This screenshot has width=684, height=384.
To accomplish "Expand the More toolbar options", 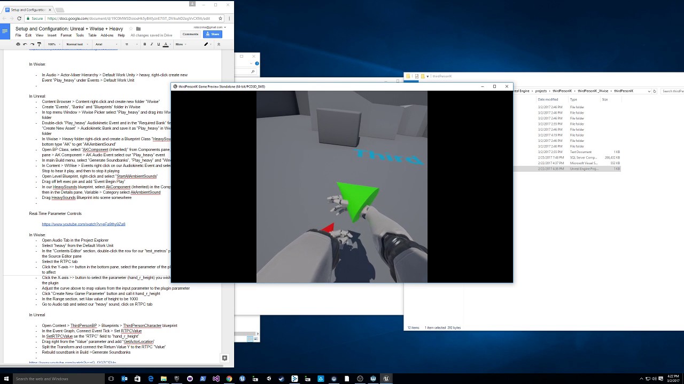I will [180, 44].
